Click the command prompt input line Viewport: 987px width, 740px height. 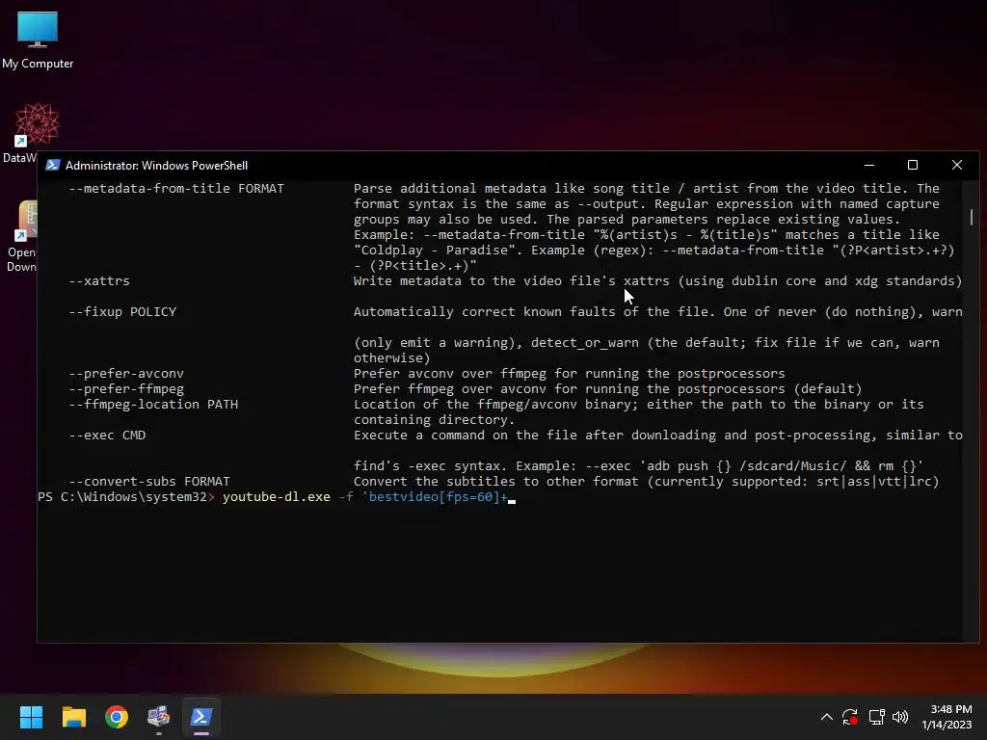(x=500, y=497)
